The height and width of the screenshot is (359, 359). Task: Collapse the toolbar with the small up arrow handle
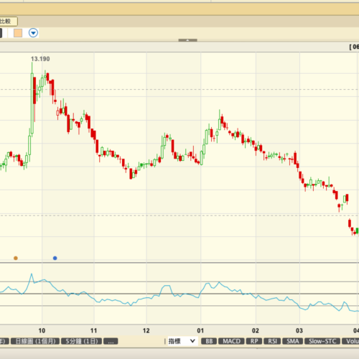click(x=187, y=40)
